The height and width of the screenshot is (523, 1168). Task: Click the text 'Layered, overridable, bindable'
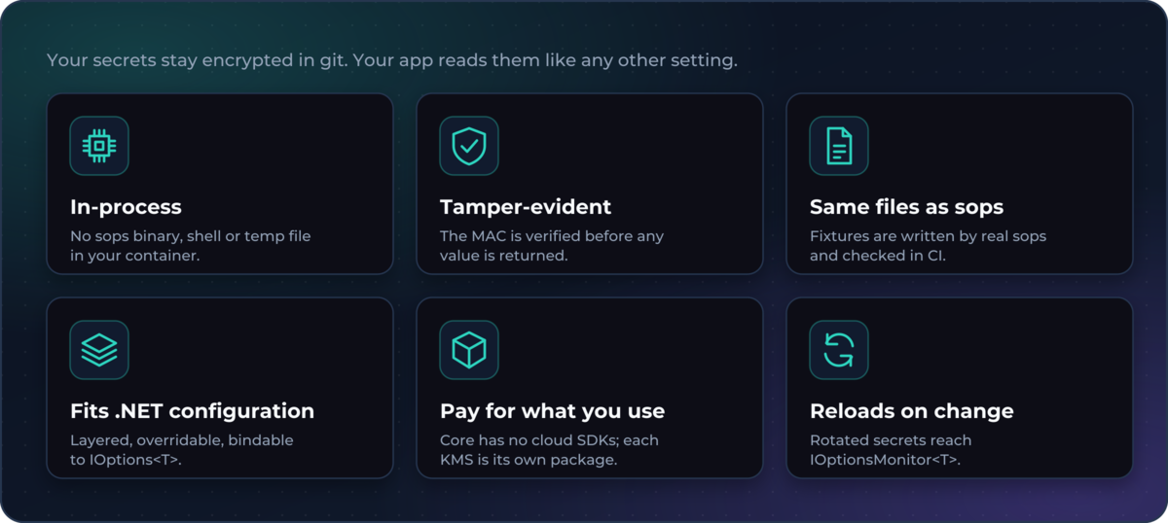[182, 440]
